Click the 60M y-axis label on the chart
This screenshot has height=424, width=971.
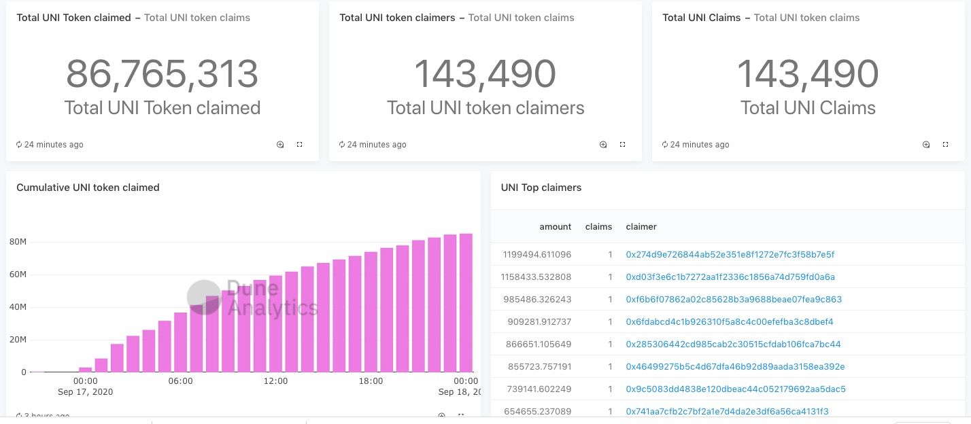18,275
